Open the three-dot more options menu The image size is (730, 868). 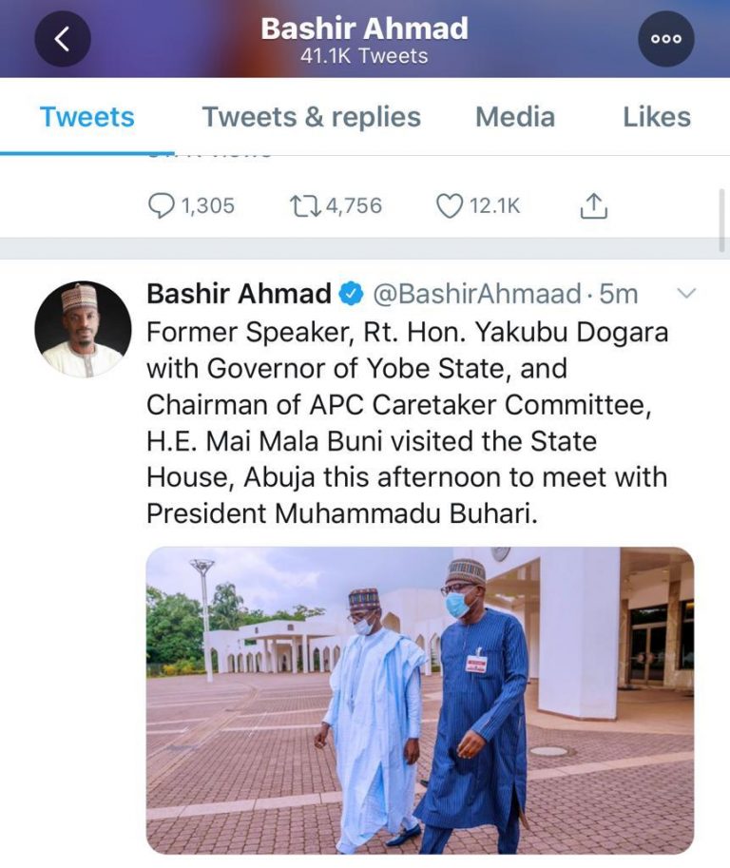click(665, 39)
